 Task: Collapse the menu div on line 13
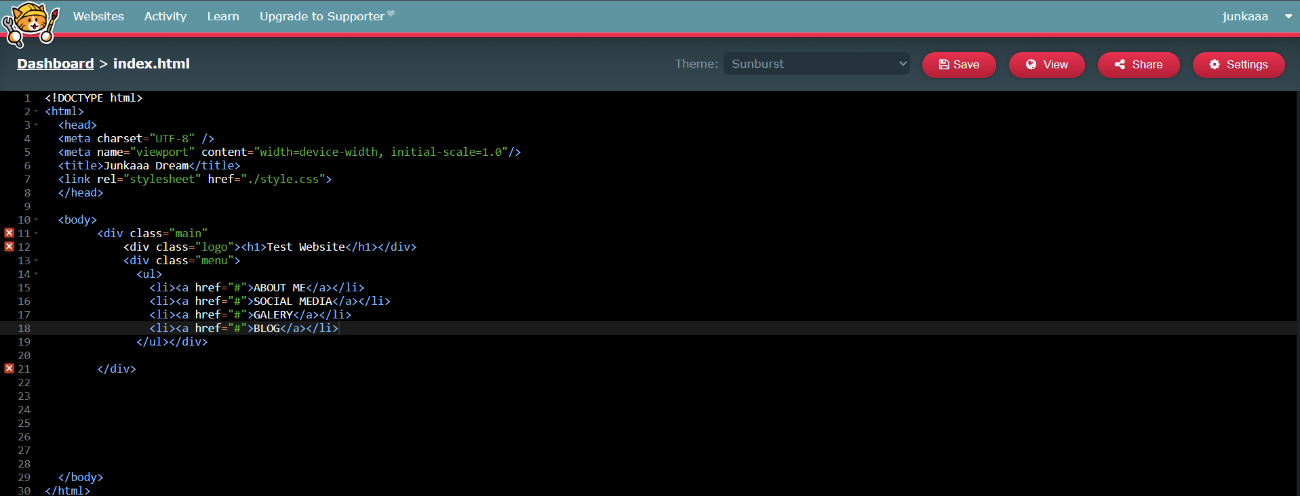(36, 260)
